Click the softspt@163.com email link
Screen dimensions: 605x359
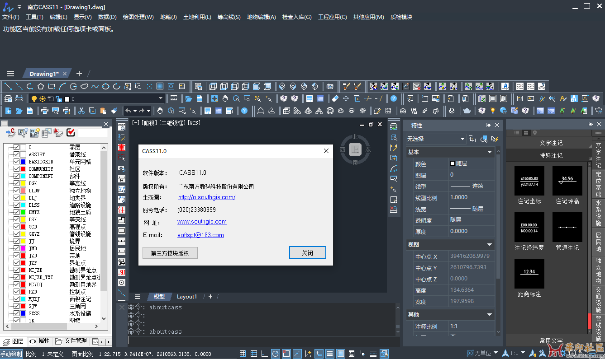coord(200,235)
